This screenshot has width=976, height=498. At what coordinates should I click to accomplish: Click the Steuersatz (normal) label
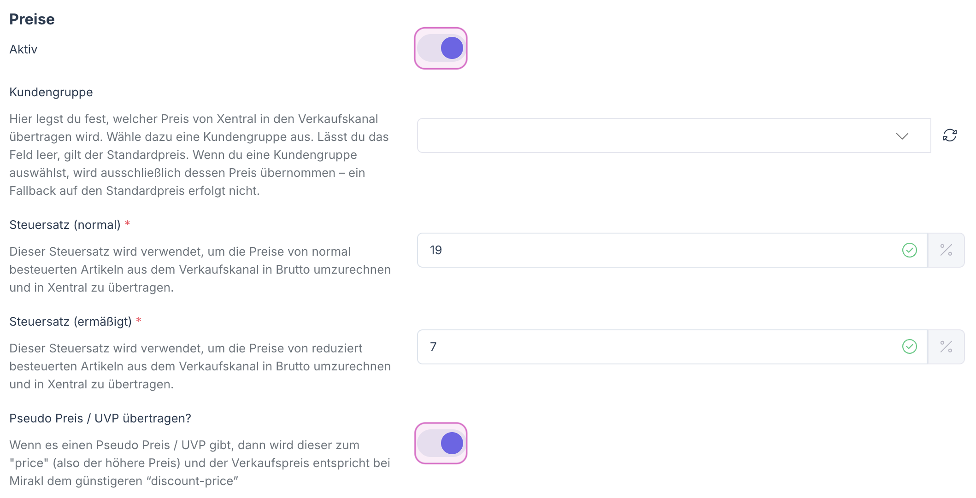pyautogui.click(x=65, y=225)
